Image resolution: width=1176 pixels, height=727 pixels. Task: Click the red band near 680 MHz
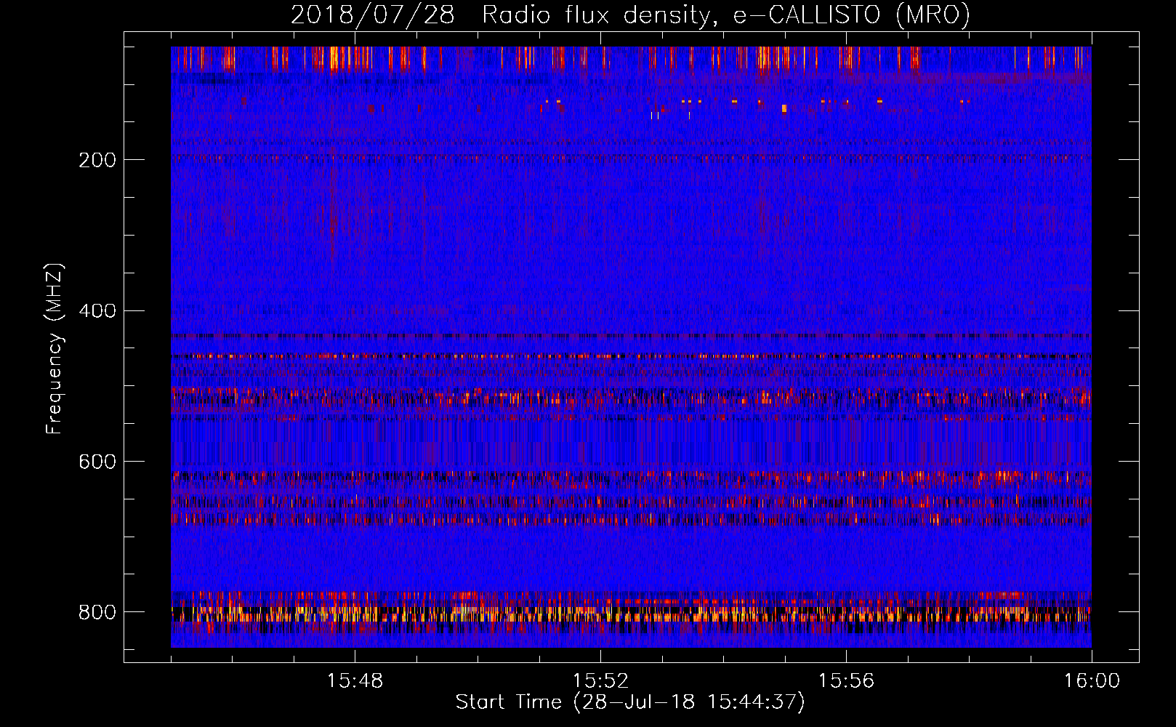pos(631,519)
